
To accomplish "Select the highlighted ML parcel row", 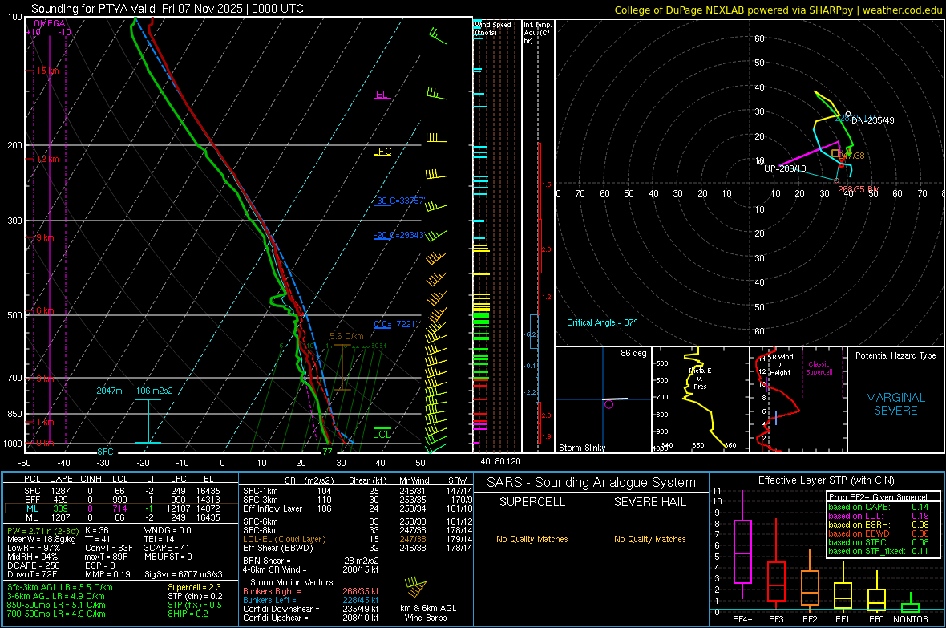I will [120, 508].
